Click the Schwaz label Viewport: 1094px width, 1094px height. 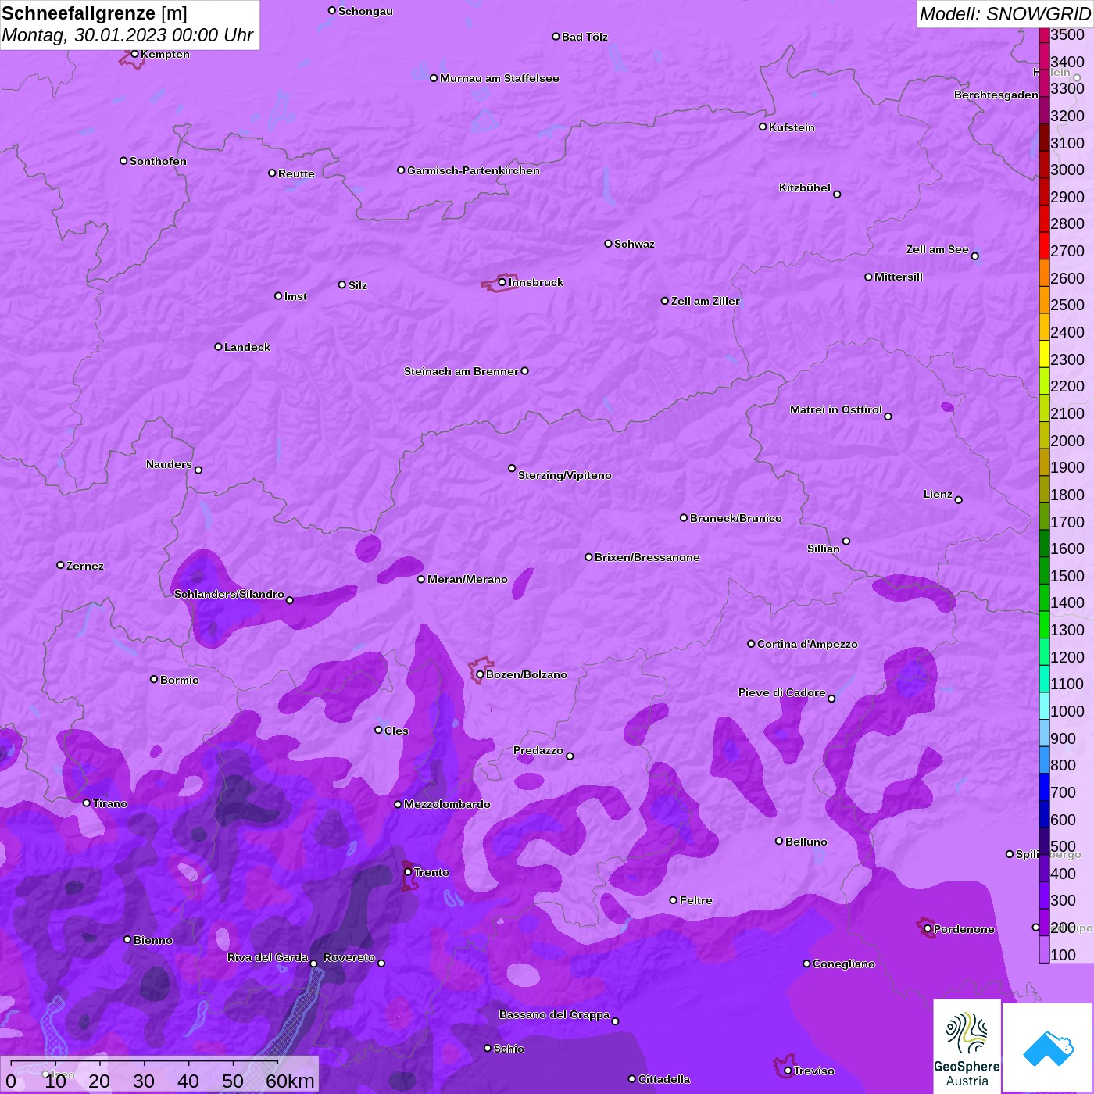coord(635,244)
